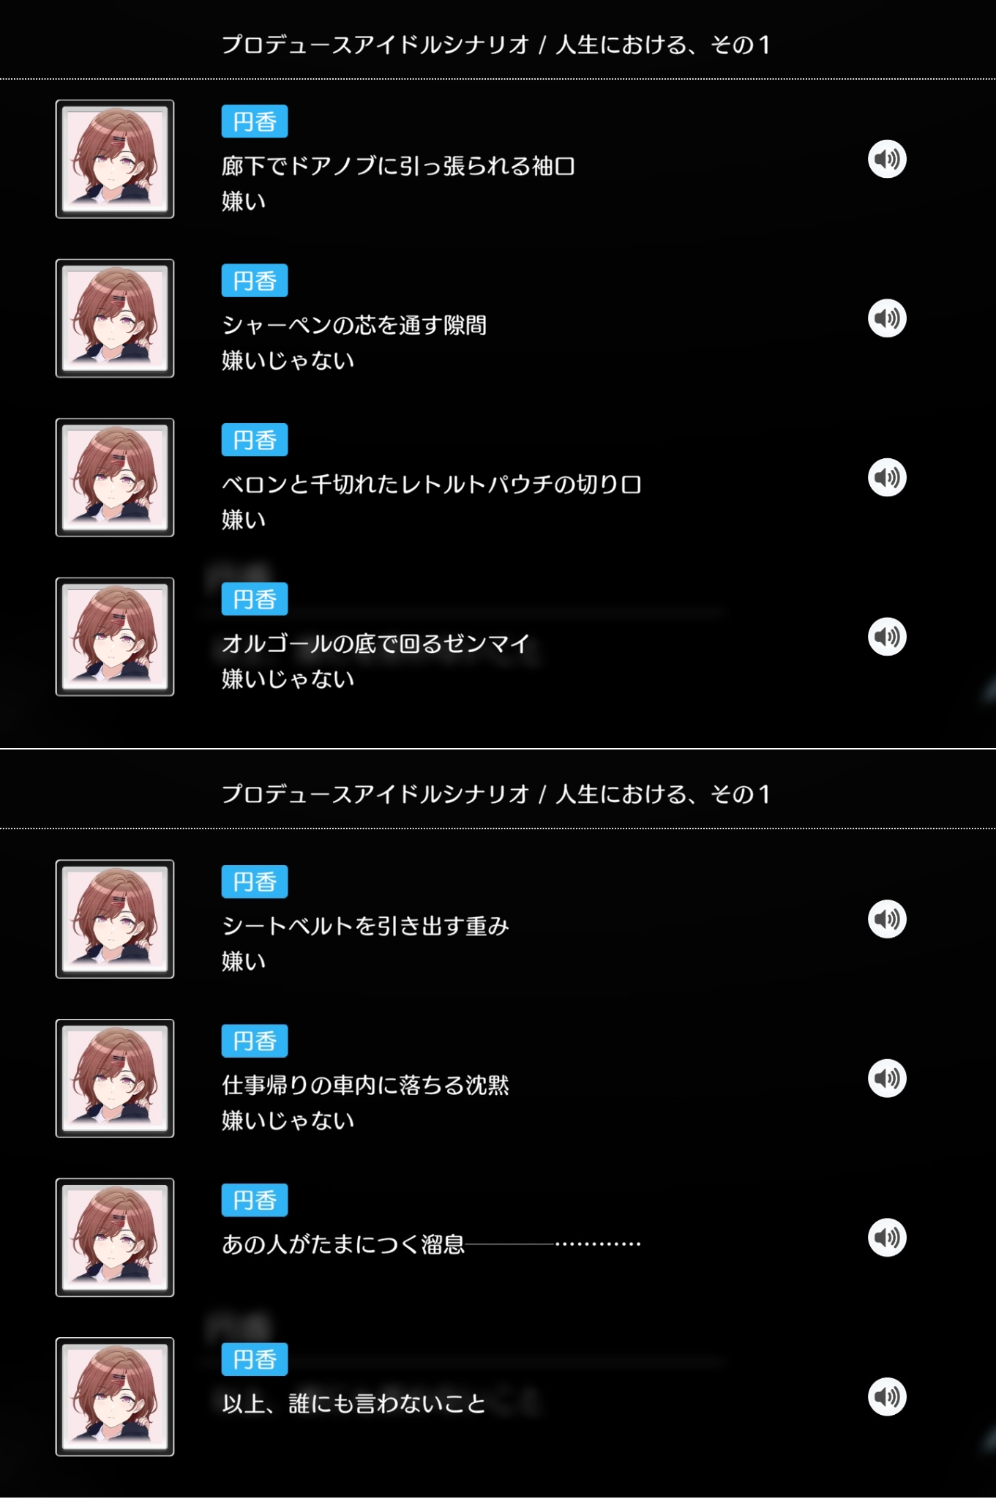Screen dimensions: 996x1499
Task: Play voice for 仕事帰りの車内に落ちる沈黙 line
Action: 887,1078
